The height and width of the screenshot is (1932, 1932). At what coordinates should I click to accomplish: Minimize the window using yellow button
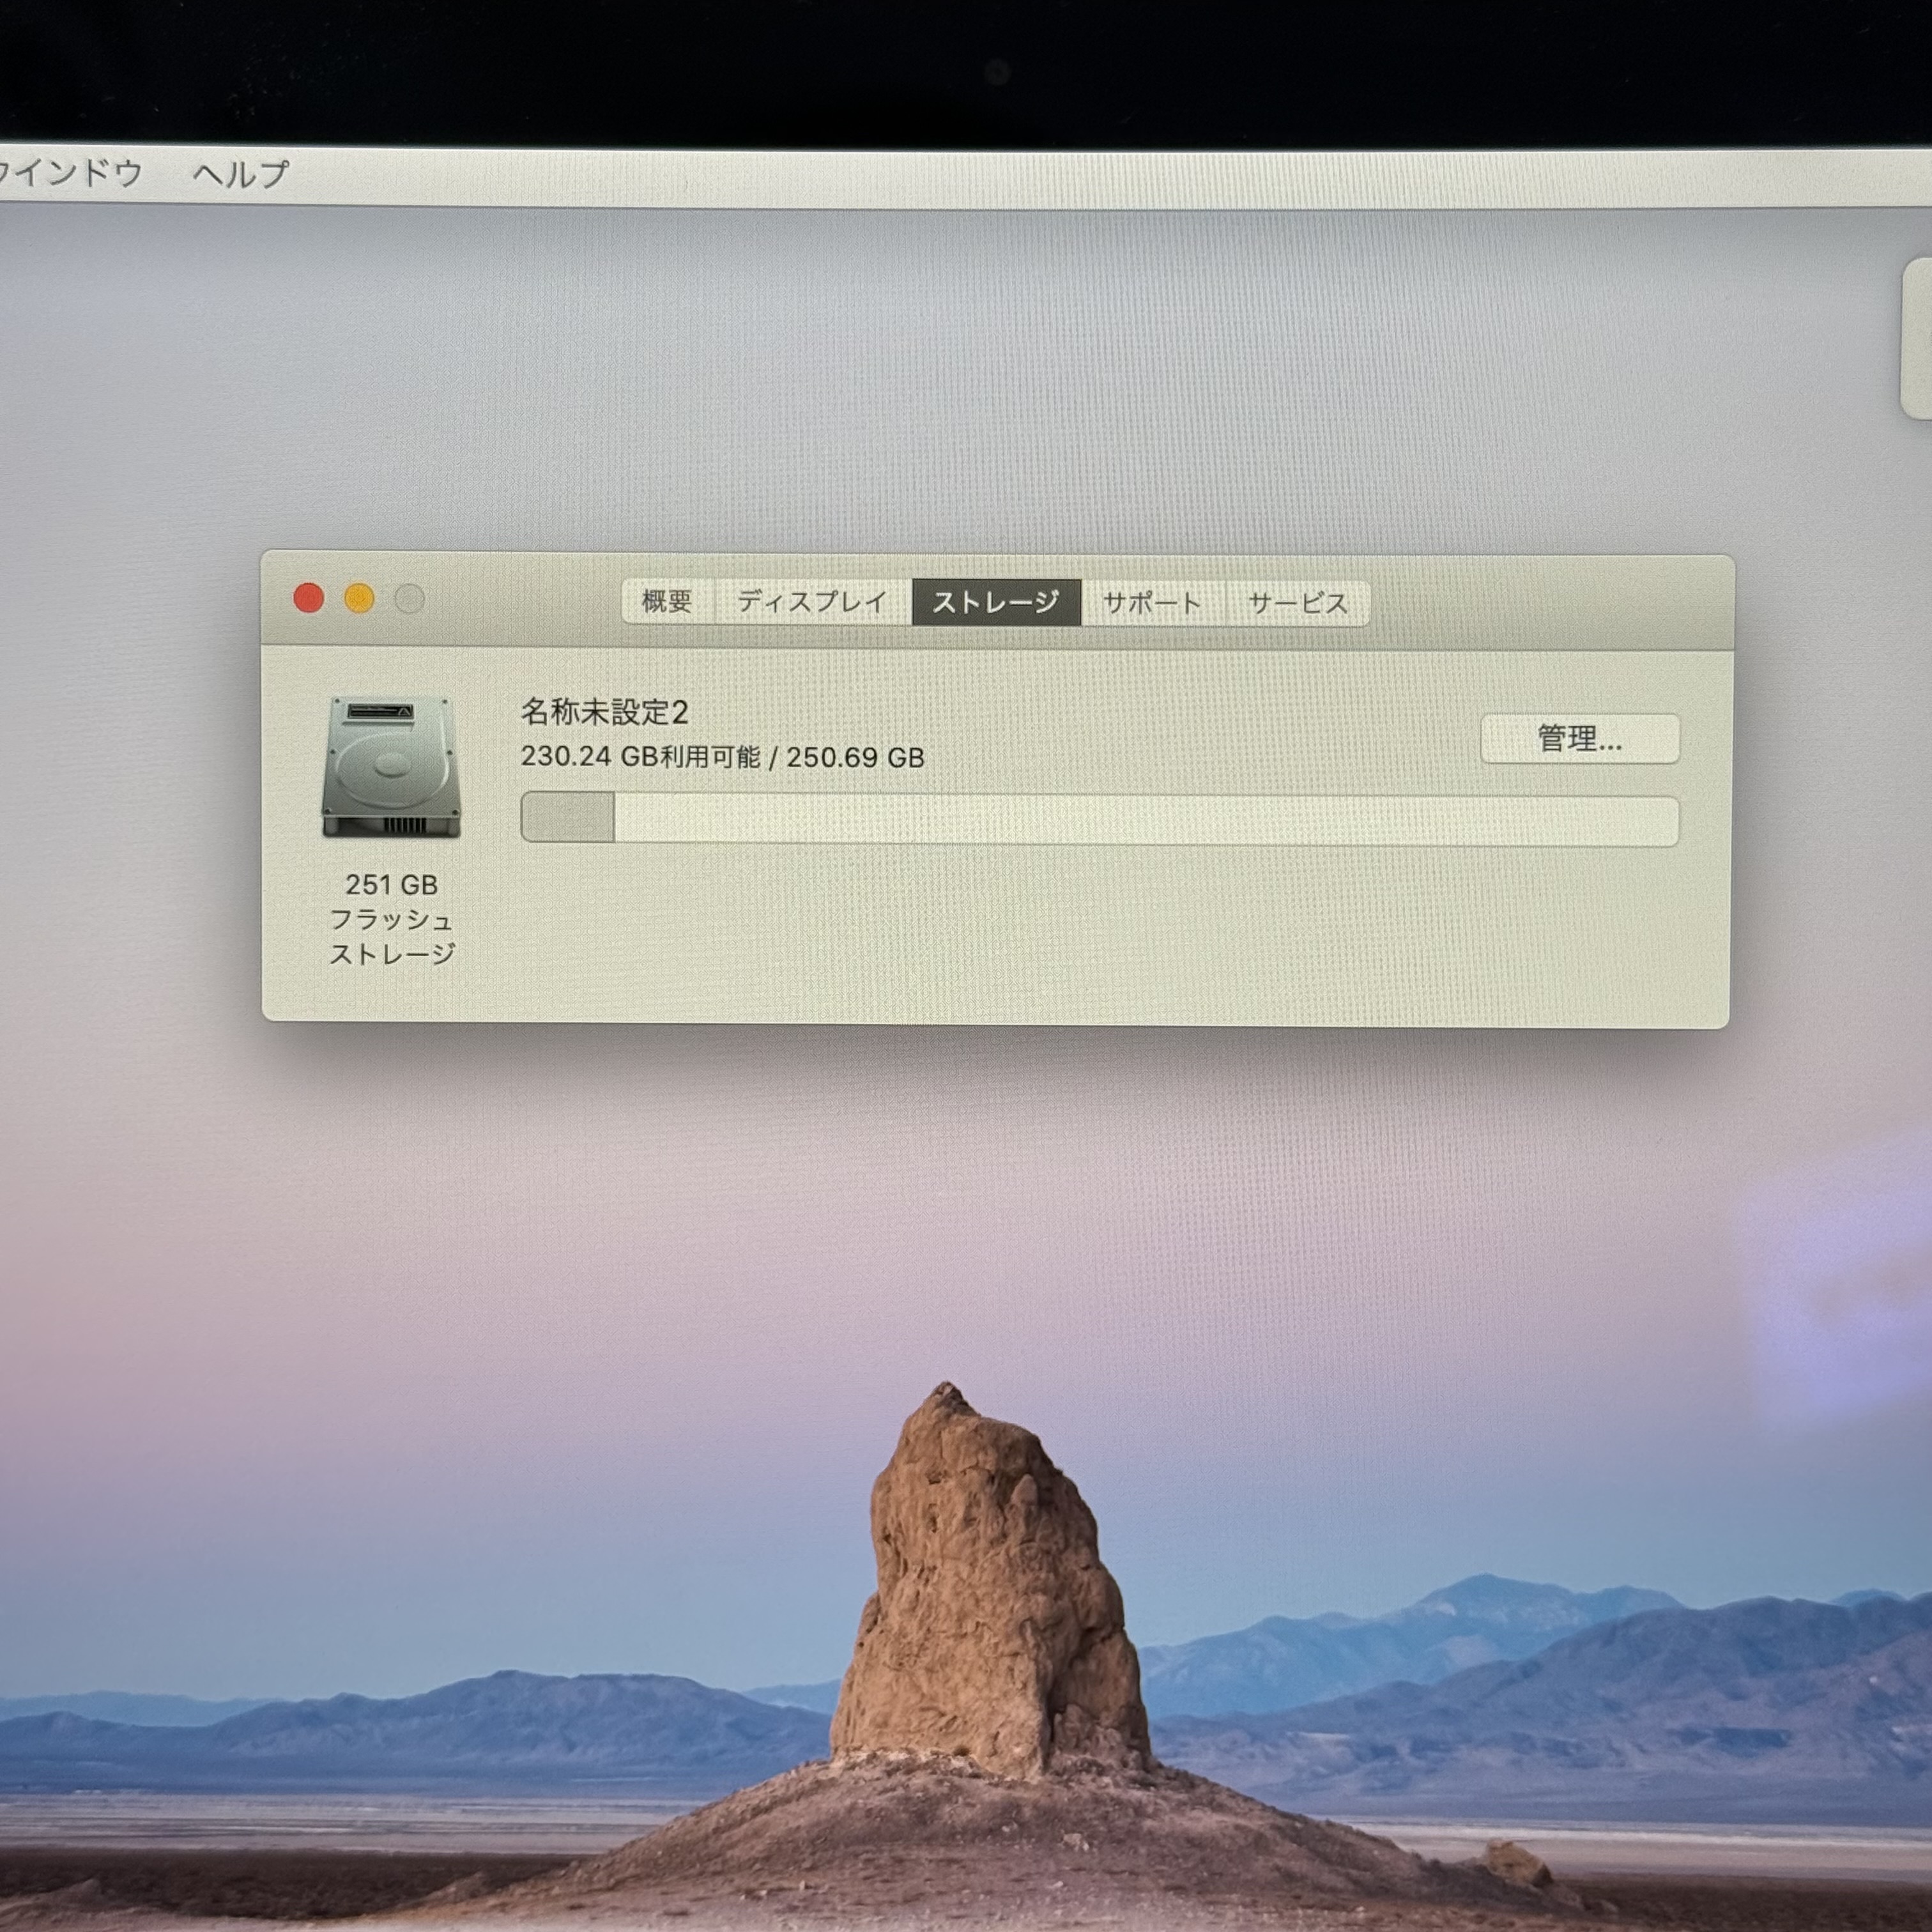[x=359, y=598]
